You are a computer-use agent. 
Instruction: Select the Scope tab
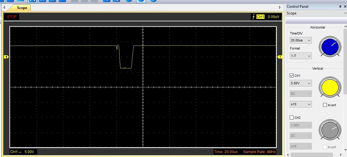[x=22, y=8]
